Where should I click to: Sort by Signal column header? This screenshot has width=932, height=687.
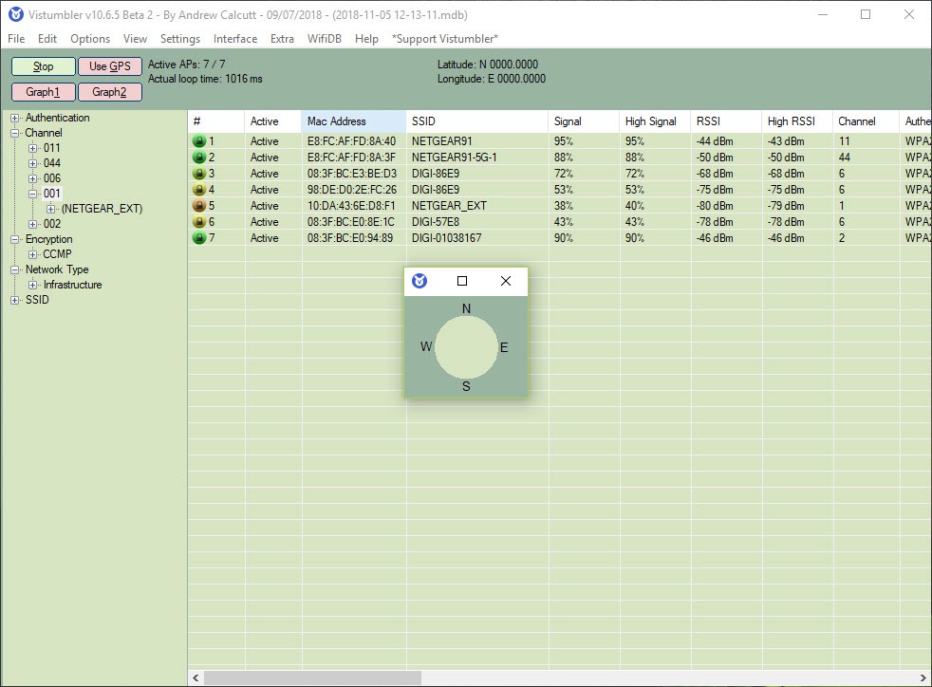coord(584,121)
